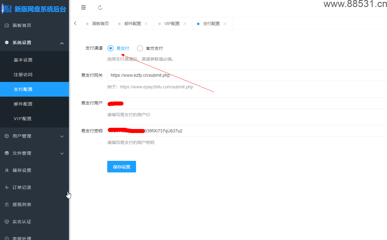Click the hint 选择支付渠道后，渠道参数值必填。
This screenshot has width=387, height=240.
point(141,59)
